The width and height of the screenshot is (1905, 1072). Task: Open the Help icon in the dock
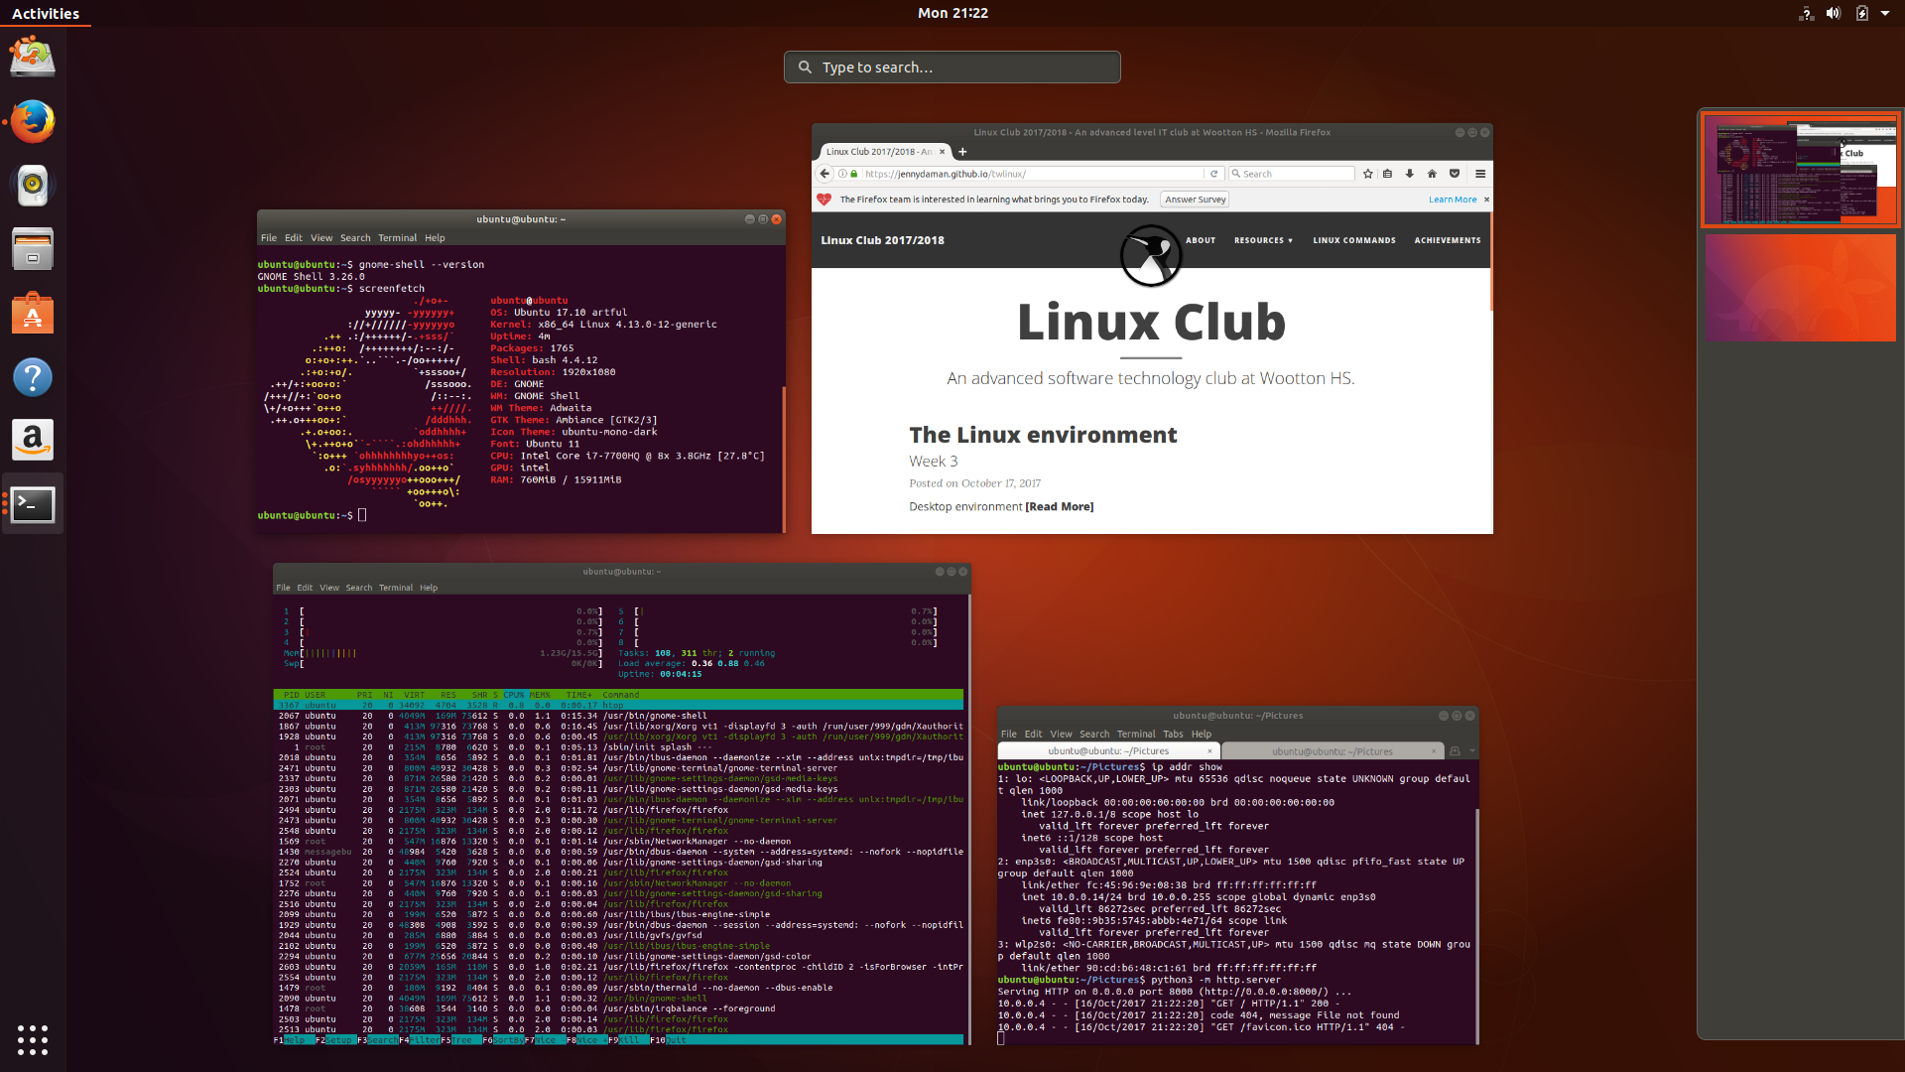click(33, 377)
